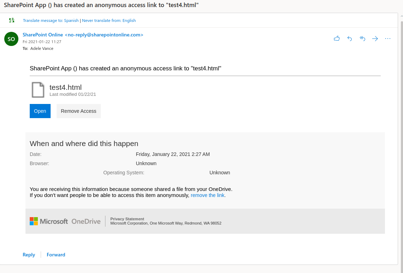This screenshot has height=273, width=403.
Task: Click the 'When and where did this happen' heading
Action: pyautogui.click(x=84, y=143)
